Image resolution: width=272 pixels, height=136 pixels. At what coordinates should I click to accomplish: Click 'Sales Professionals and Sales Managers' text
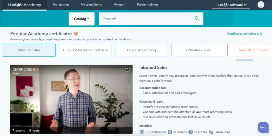(x=169, y=93)
